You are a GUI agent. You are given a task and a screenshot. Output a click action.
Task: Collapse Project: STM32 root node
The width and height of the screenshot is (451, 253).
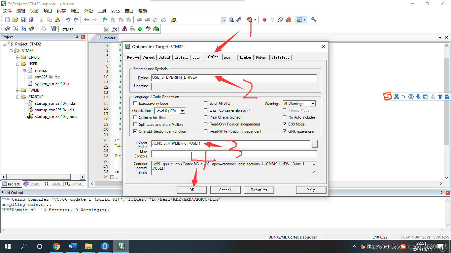click(x=5, y=44)
